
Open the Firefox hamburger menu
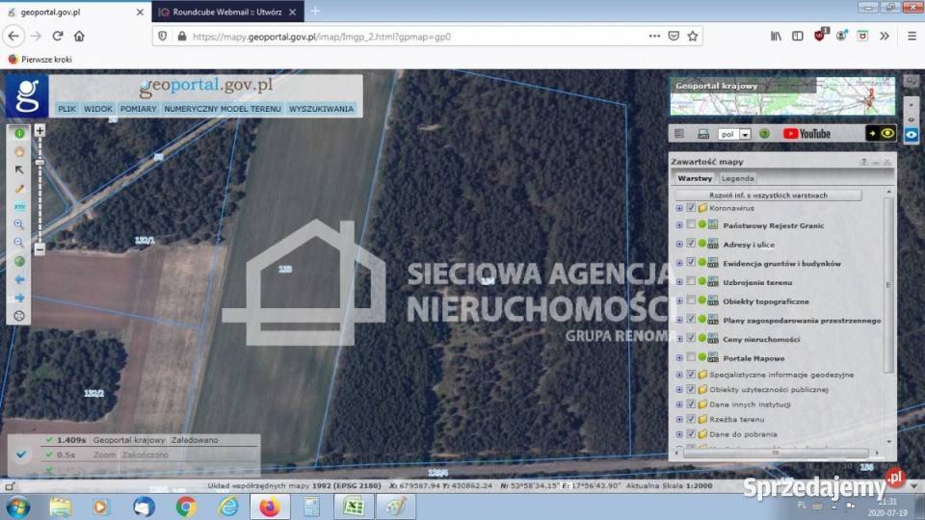[x=912, y=36]
